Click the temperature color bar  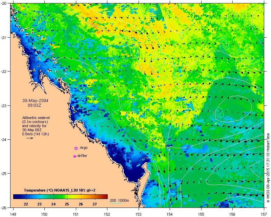61,197
